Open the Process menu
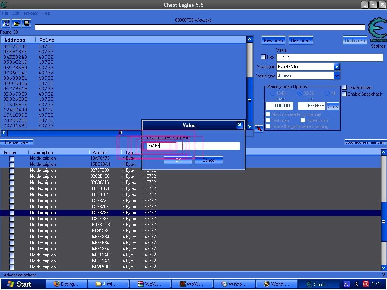 pyautogui.click(x=31, y=13)
